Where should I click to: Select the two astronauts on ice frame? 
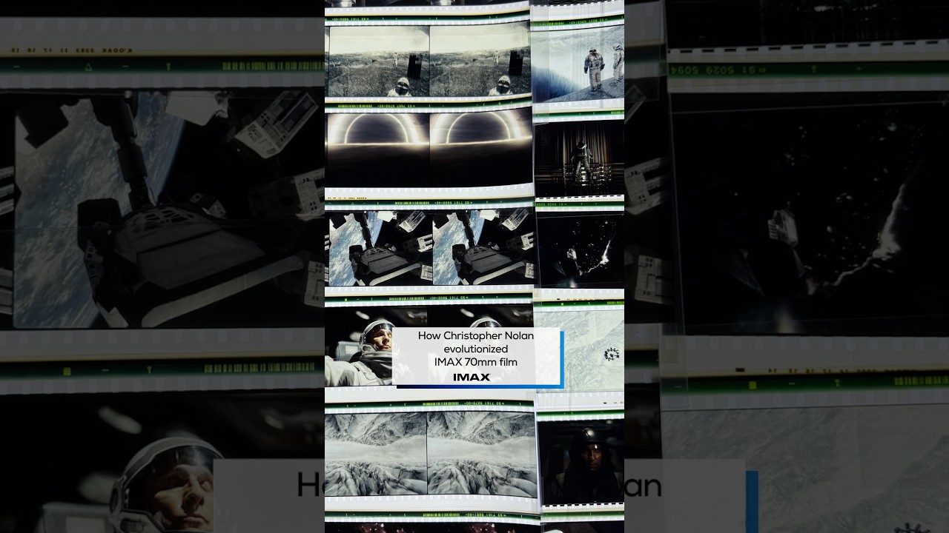pyautogui.click(x=578, y=63)
